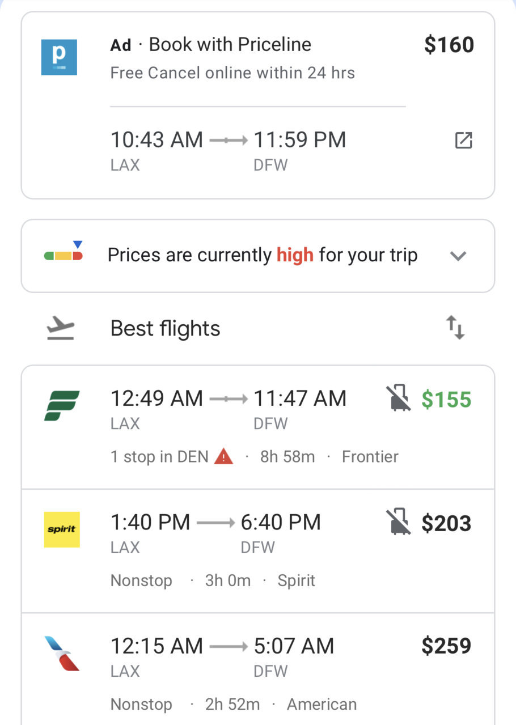Tap the Spirit airline logo
The height and width of the screenshot is (725, 516).
click(x=62, y=529)
